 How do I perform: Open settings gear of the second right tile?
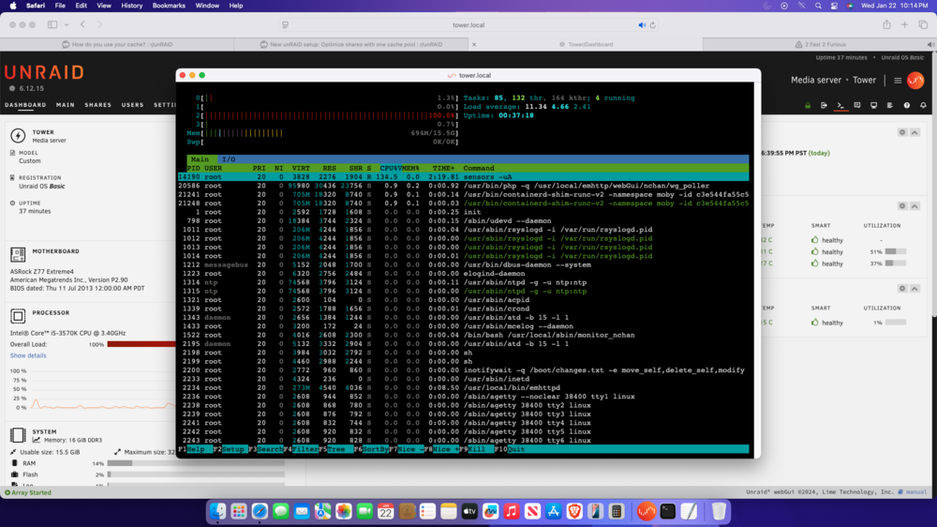click(902, 205)
